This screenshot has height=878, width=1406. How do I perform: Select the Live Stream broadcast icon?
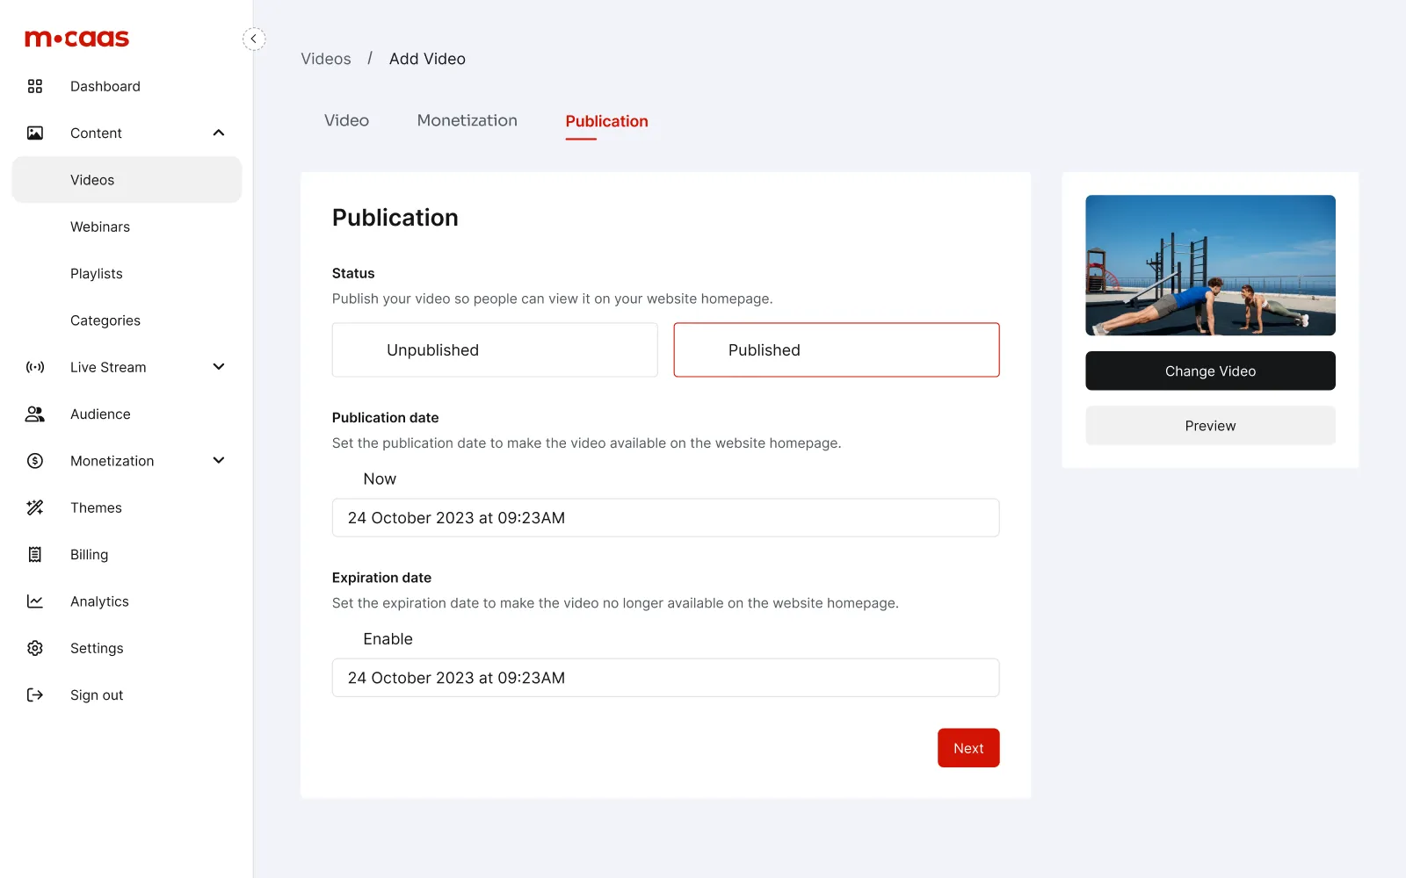(35, 367)
